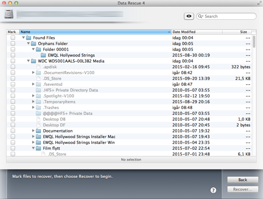Click the EWQL Hollywood Strings folder icon

click(43, 55)
